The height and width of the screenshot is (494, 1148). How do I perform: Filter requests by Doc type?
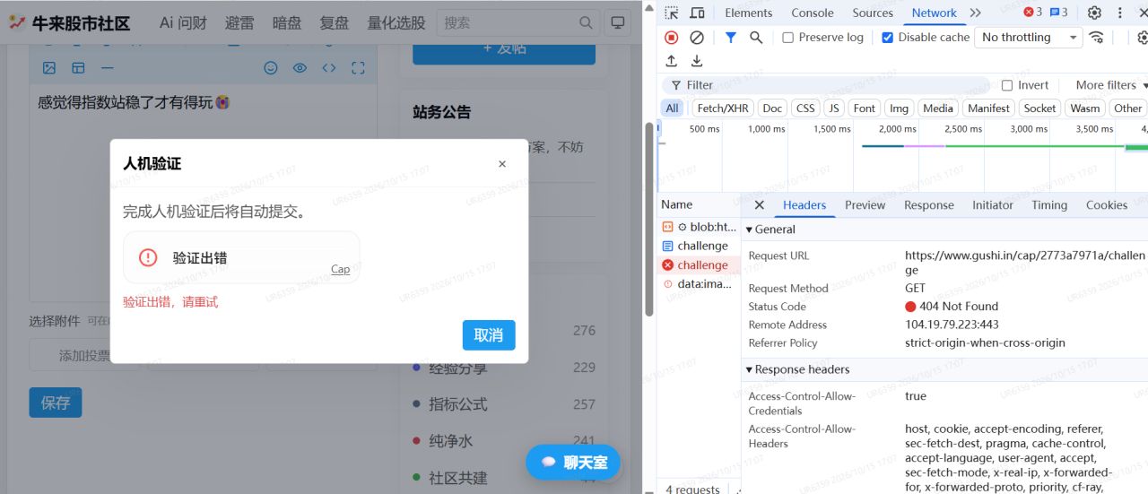click(772, 108)
